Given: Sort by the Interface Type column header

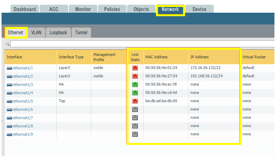Looking at the screenshot, I should 74,57.
